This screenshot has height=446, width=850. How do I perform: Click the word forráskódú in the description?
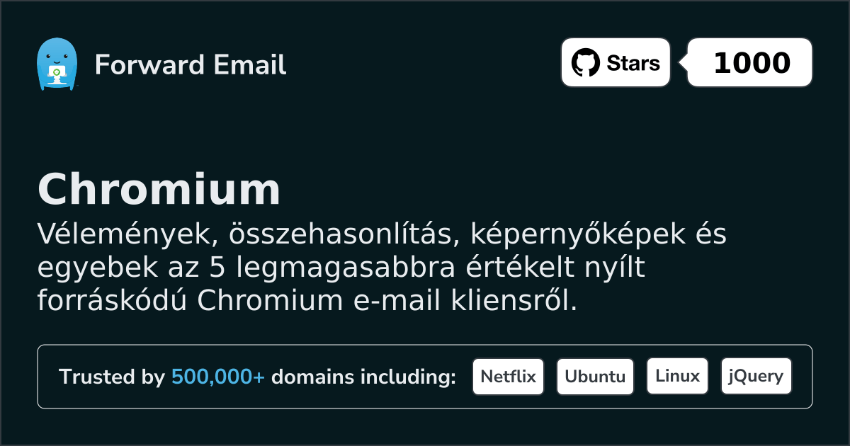pyautogui.click(x=112, y=301)
